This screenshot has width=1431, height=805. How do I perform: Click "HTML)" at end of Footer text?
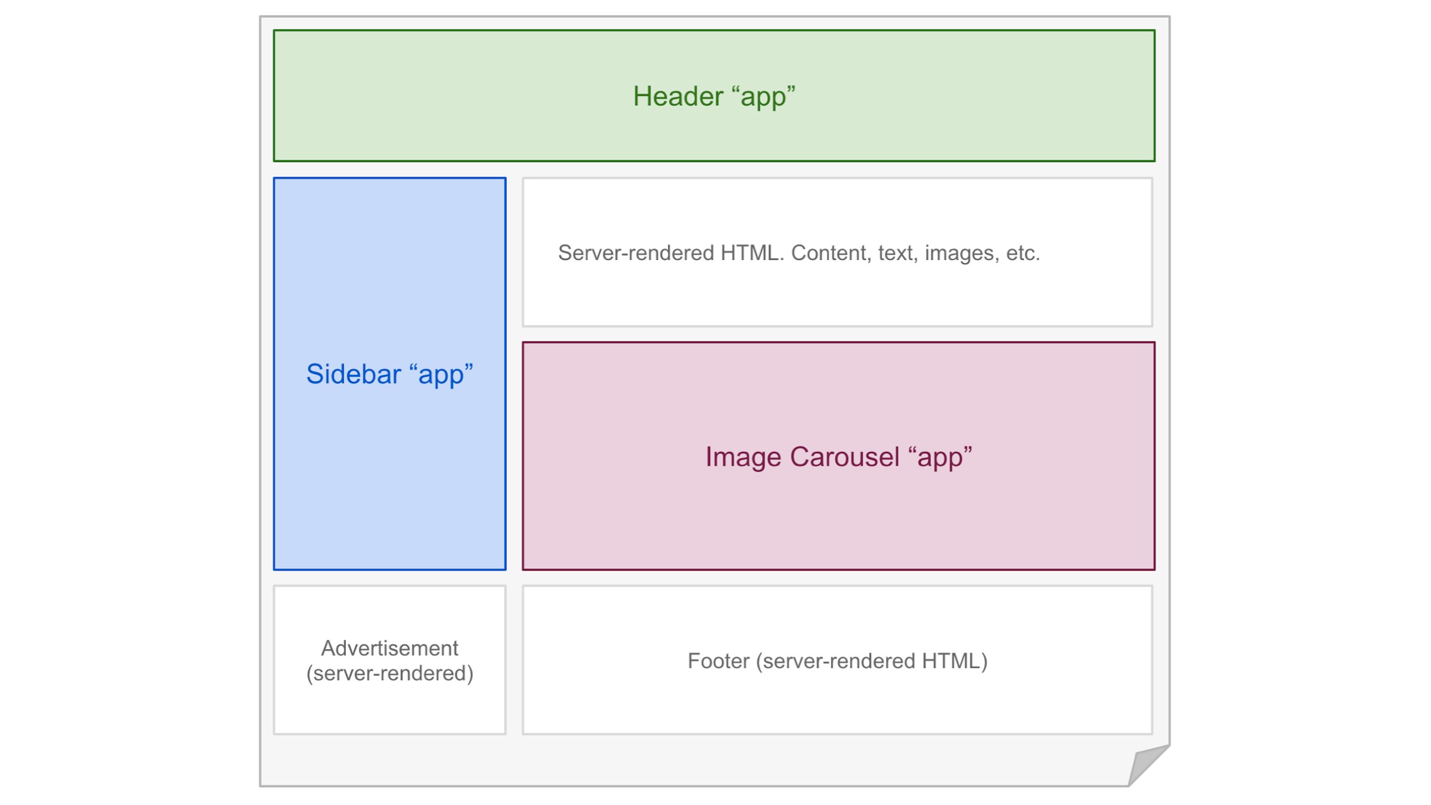[955, 661]
